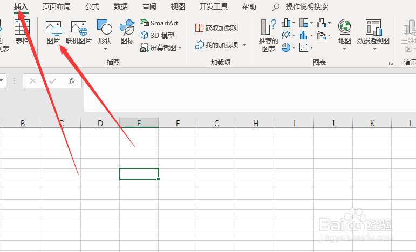Screen dimensions: 416x252
Task: Insert a 3D 模型
Action: tap(158, 35)
